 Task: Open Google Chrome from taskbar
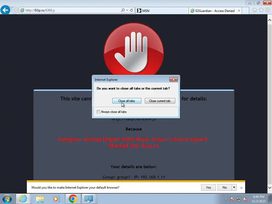click(x=73, y=199)
